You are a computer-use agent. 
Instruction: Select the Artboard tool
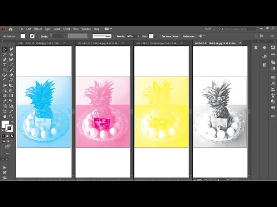(5, 111)
